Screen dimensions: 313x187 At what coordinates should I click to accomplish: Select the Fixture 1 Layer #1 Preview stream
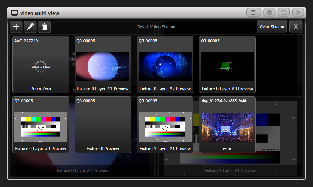pos(165,125)
